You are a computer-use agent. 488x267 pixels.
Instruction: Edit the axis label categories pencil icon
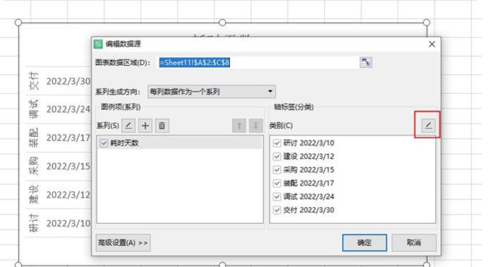[x=428, y=126]
